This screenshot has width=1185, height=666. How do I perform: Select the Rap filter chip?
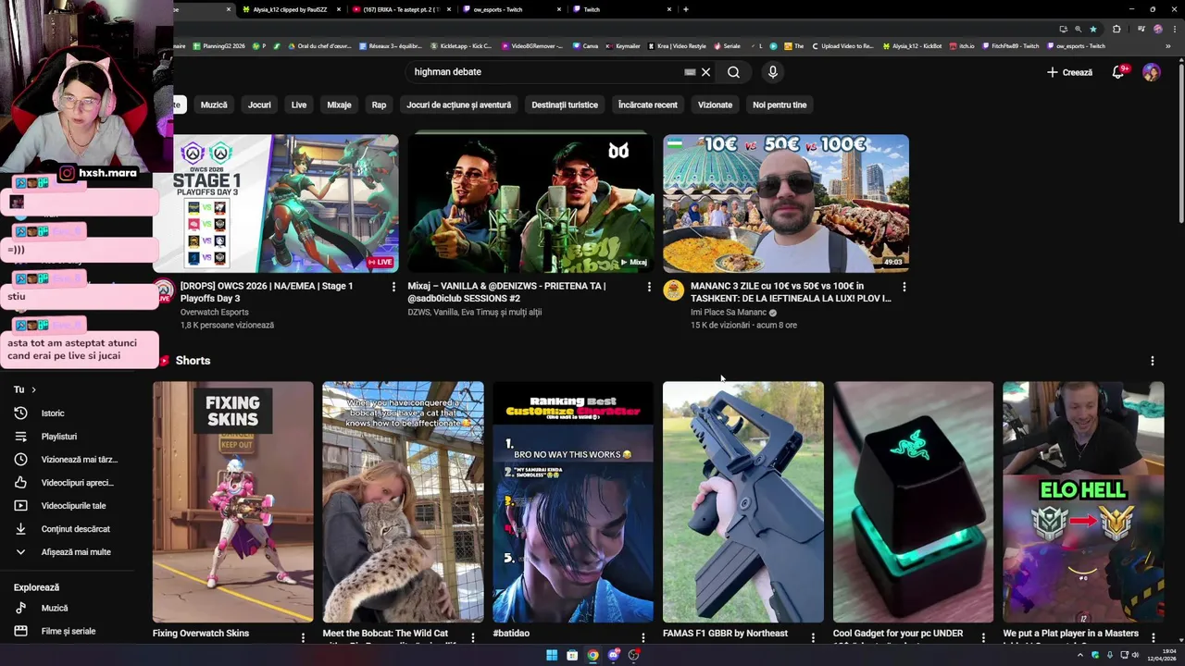[x=379, y=105]
